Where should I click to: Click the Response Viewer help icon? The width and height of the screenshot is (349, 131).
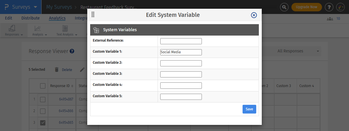(72, 51)
